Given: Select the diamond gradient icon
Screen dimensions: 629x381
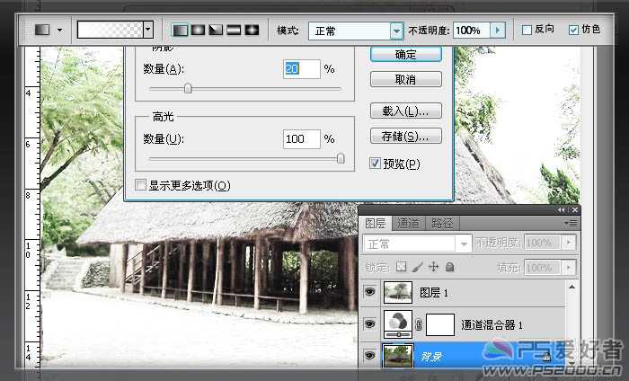Looking at the screenshot, I should 252,30.
